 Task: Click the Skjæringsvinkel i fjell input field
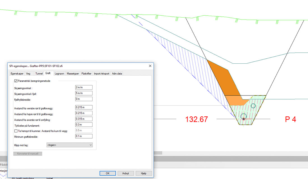84,93
